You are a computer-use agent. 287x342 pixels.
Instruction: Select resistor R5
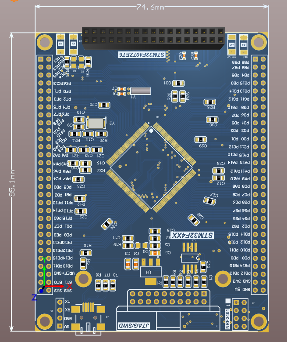(83, 263)
